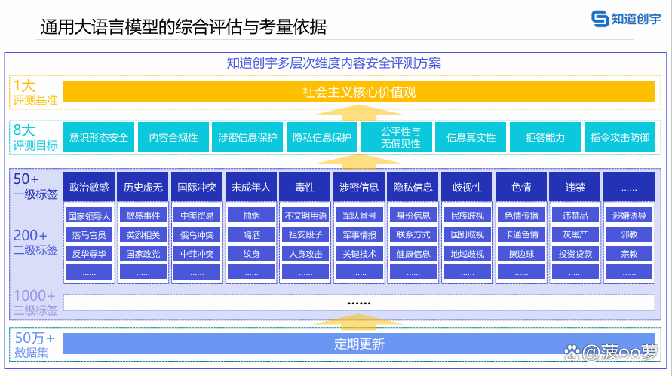Select the 俄乌冲突 second-level tag
The image size is (672, 376).
(197, 234)
